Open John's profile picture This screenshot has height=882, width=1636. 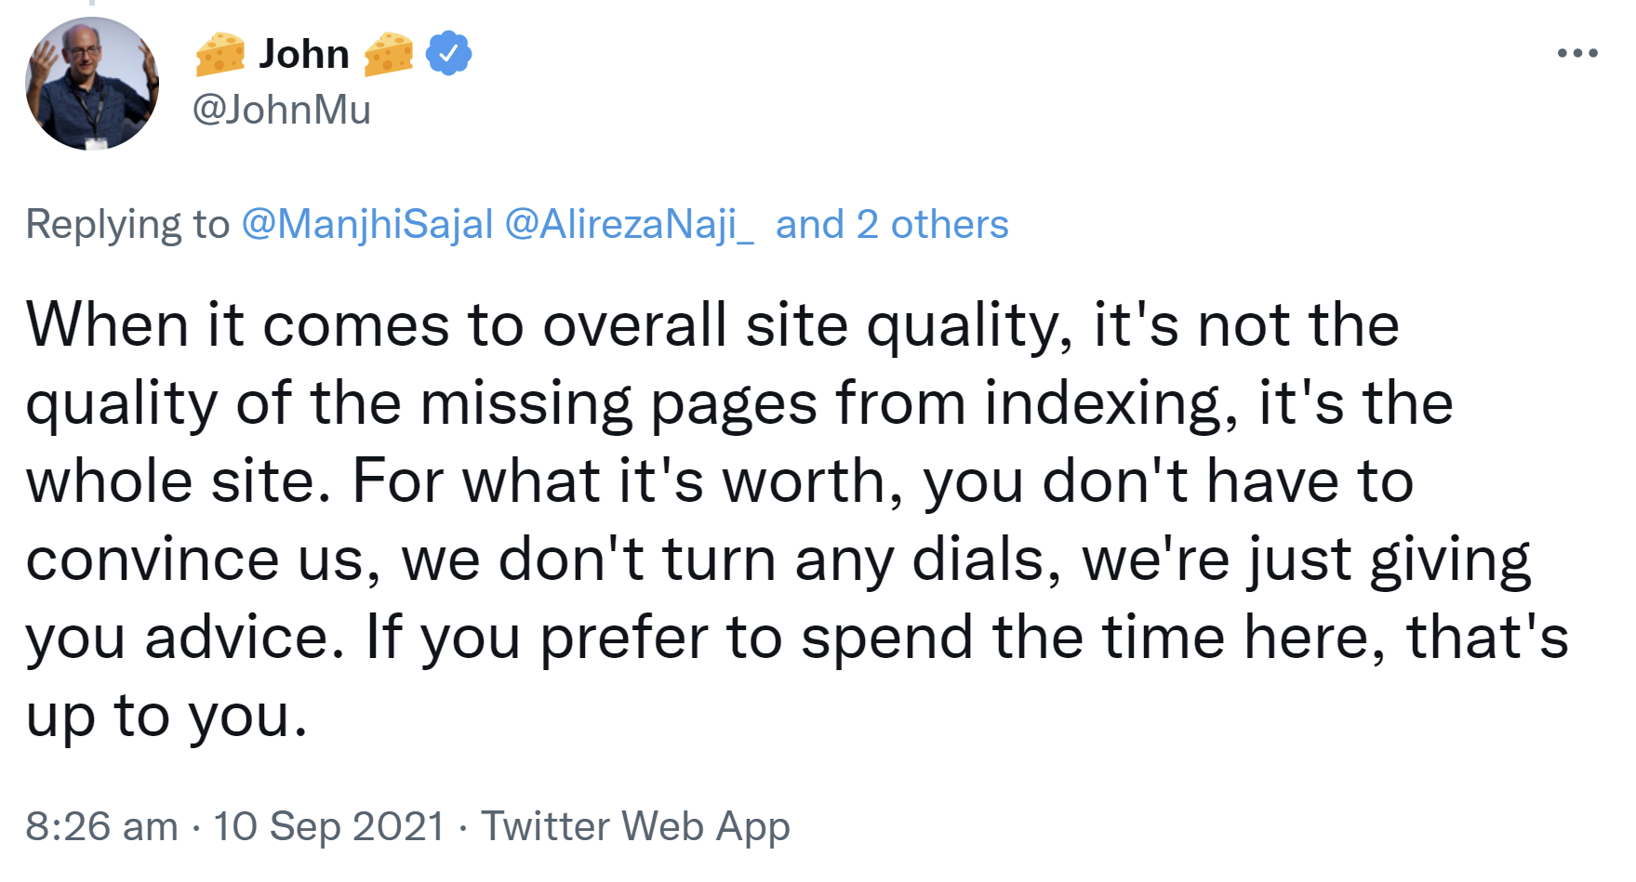coord(92,83)
